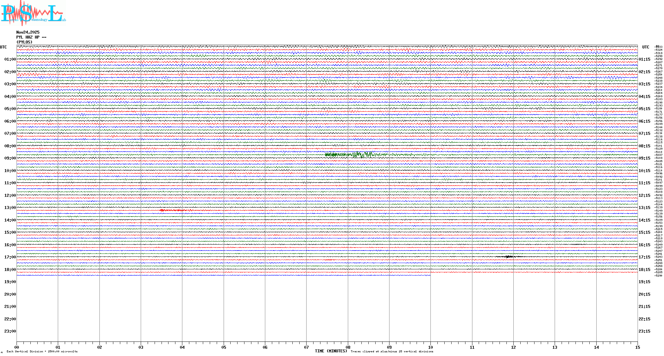
Task: Click the 09:00 hour label on left axis
Action: point(10,158)
